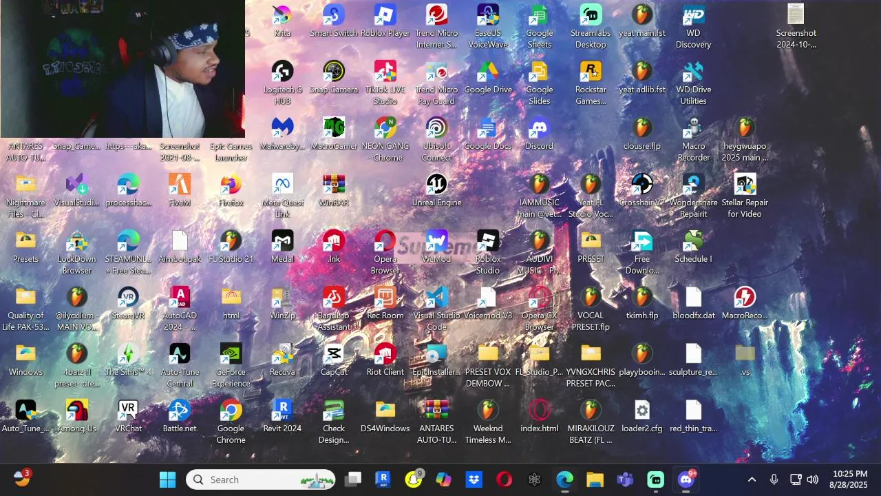Image resolution: width=881 pixels, height=496 pixels.
Task: Launch The Sims 4 shortcut
Action: point(128,360)
